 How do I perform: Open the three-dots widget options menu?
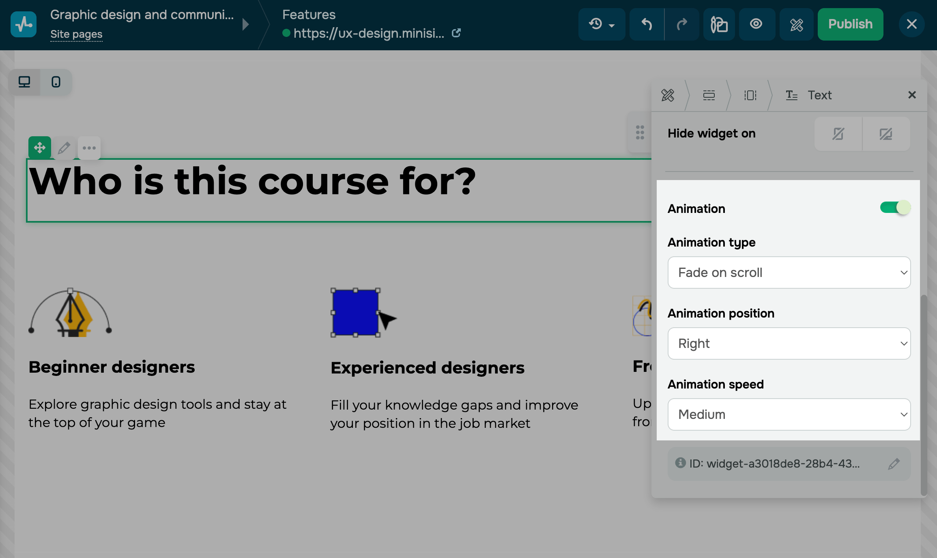pyautogui.click(x=89, y=148)
